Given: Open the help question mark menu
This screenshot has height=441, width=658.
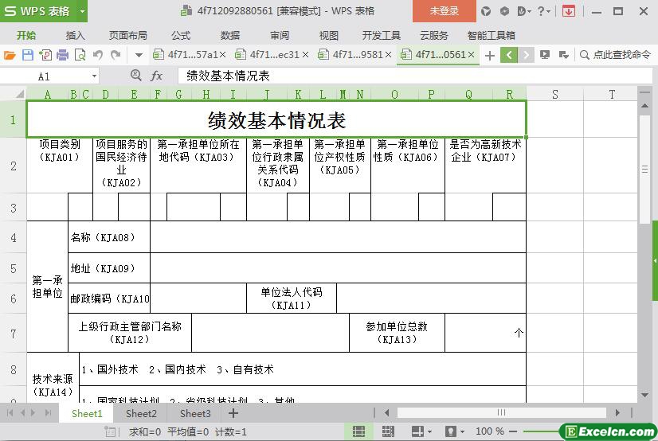Looking at the screenshot, I should click(544, 11).
